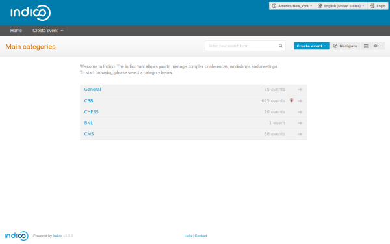Click the Navigate button
This screenshot has width=390, height=244.
point(345,46)
